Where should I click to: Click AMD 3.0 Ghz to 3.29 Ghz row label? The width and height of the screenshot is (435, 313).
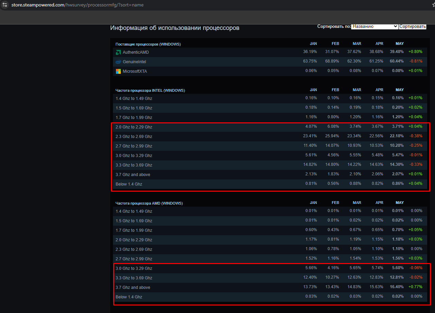[134, 268]
